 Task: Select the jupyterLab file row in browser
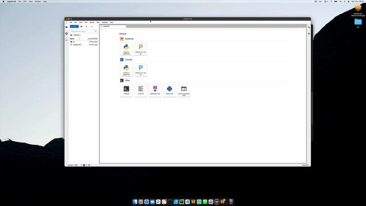pyautogui.click(x=84, y=45)
